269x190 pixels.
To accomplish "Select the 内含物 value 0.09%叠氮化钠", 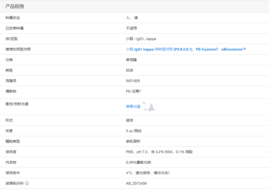I will pos(138,162).
